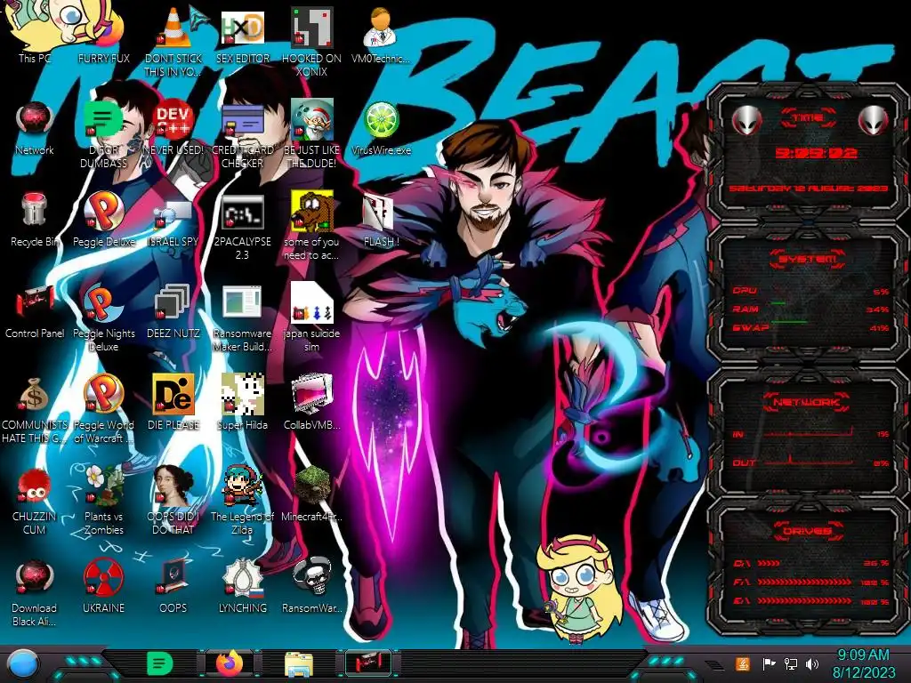
Task: Switch to the running Control Panel taskbar item
Action: coord(367,663)
